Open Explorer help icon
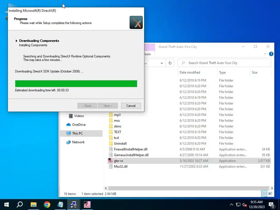Image resolution: width=280 pixels, height=210 pixels. [x=271, y=54]
